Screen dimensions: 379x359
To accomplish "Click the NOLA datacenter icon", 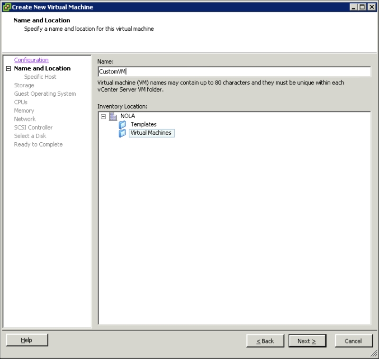I will 113,116.
